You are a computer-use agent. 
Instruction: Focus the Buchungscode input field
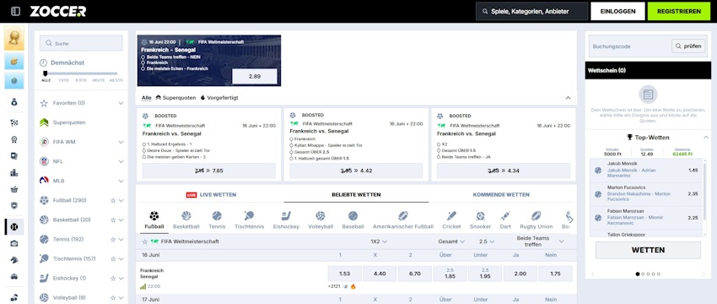coord(629,46)
